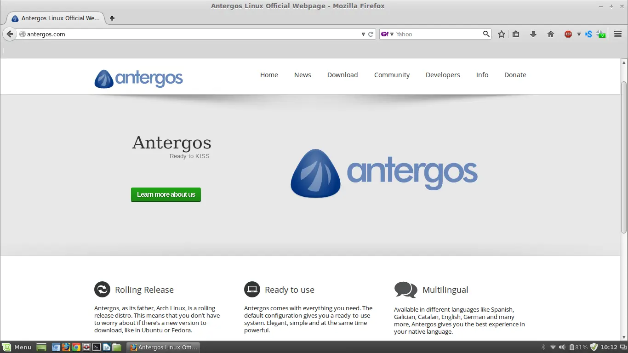Open the Yahoo search engine dropdown
Image resolution: width=628 pixels, height=353 pixels.
tap(388, 34)
